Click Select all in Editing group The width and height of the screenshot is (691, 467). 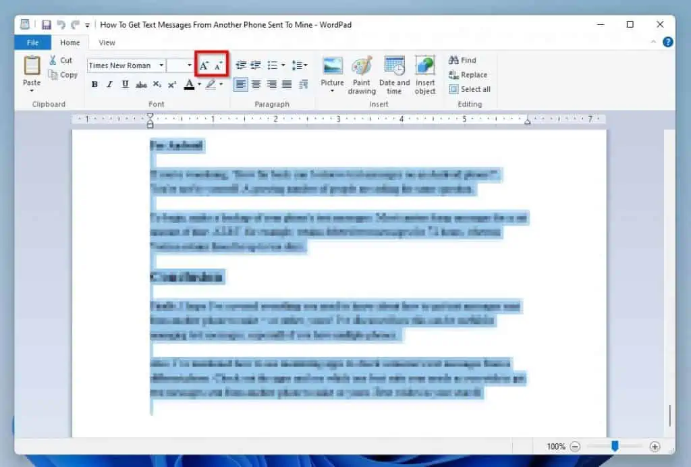coord(469,89)
